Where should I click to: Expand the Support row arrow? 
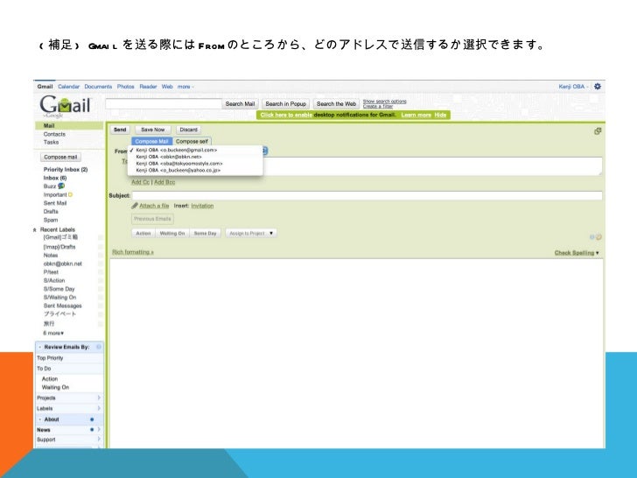click(99, 439)
